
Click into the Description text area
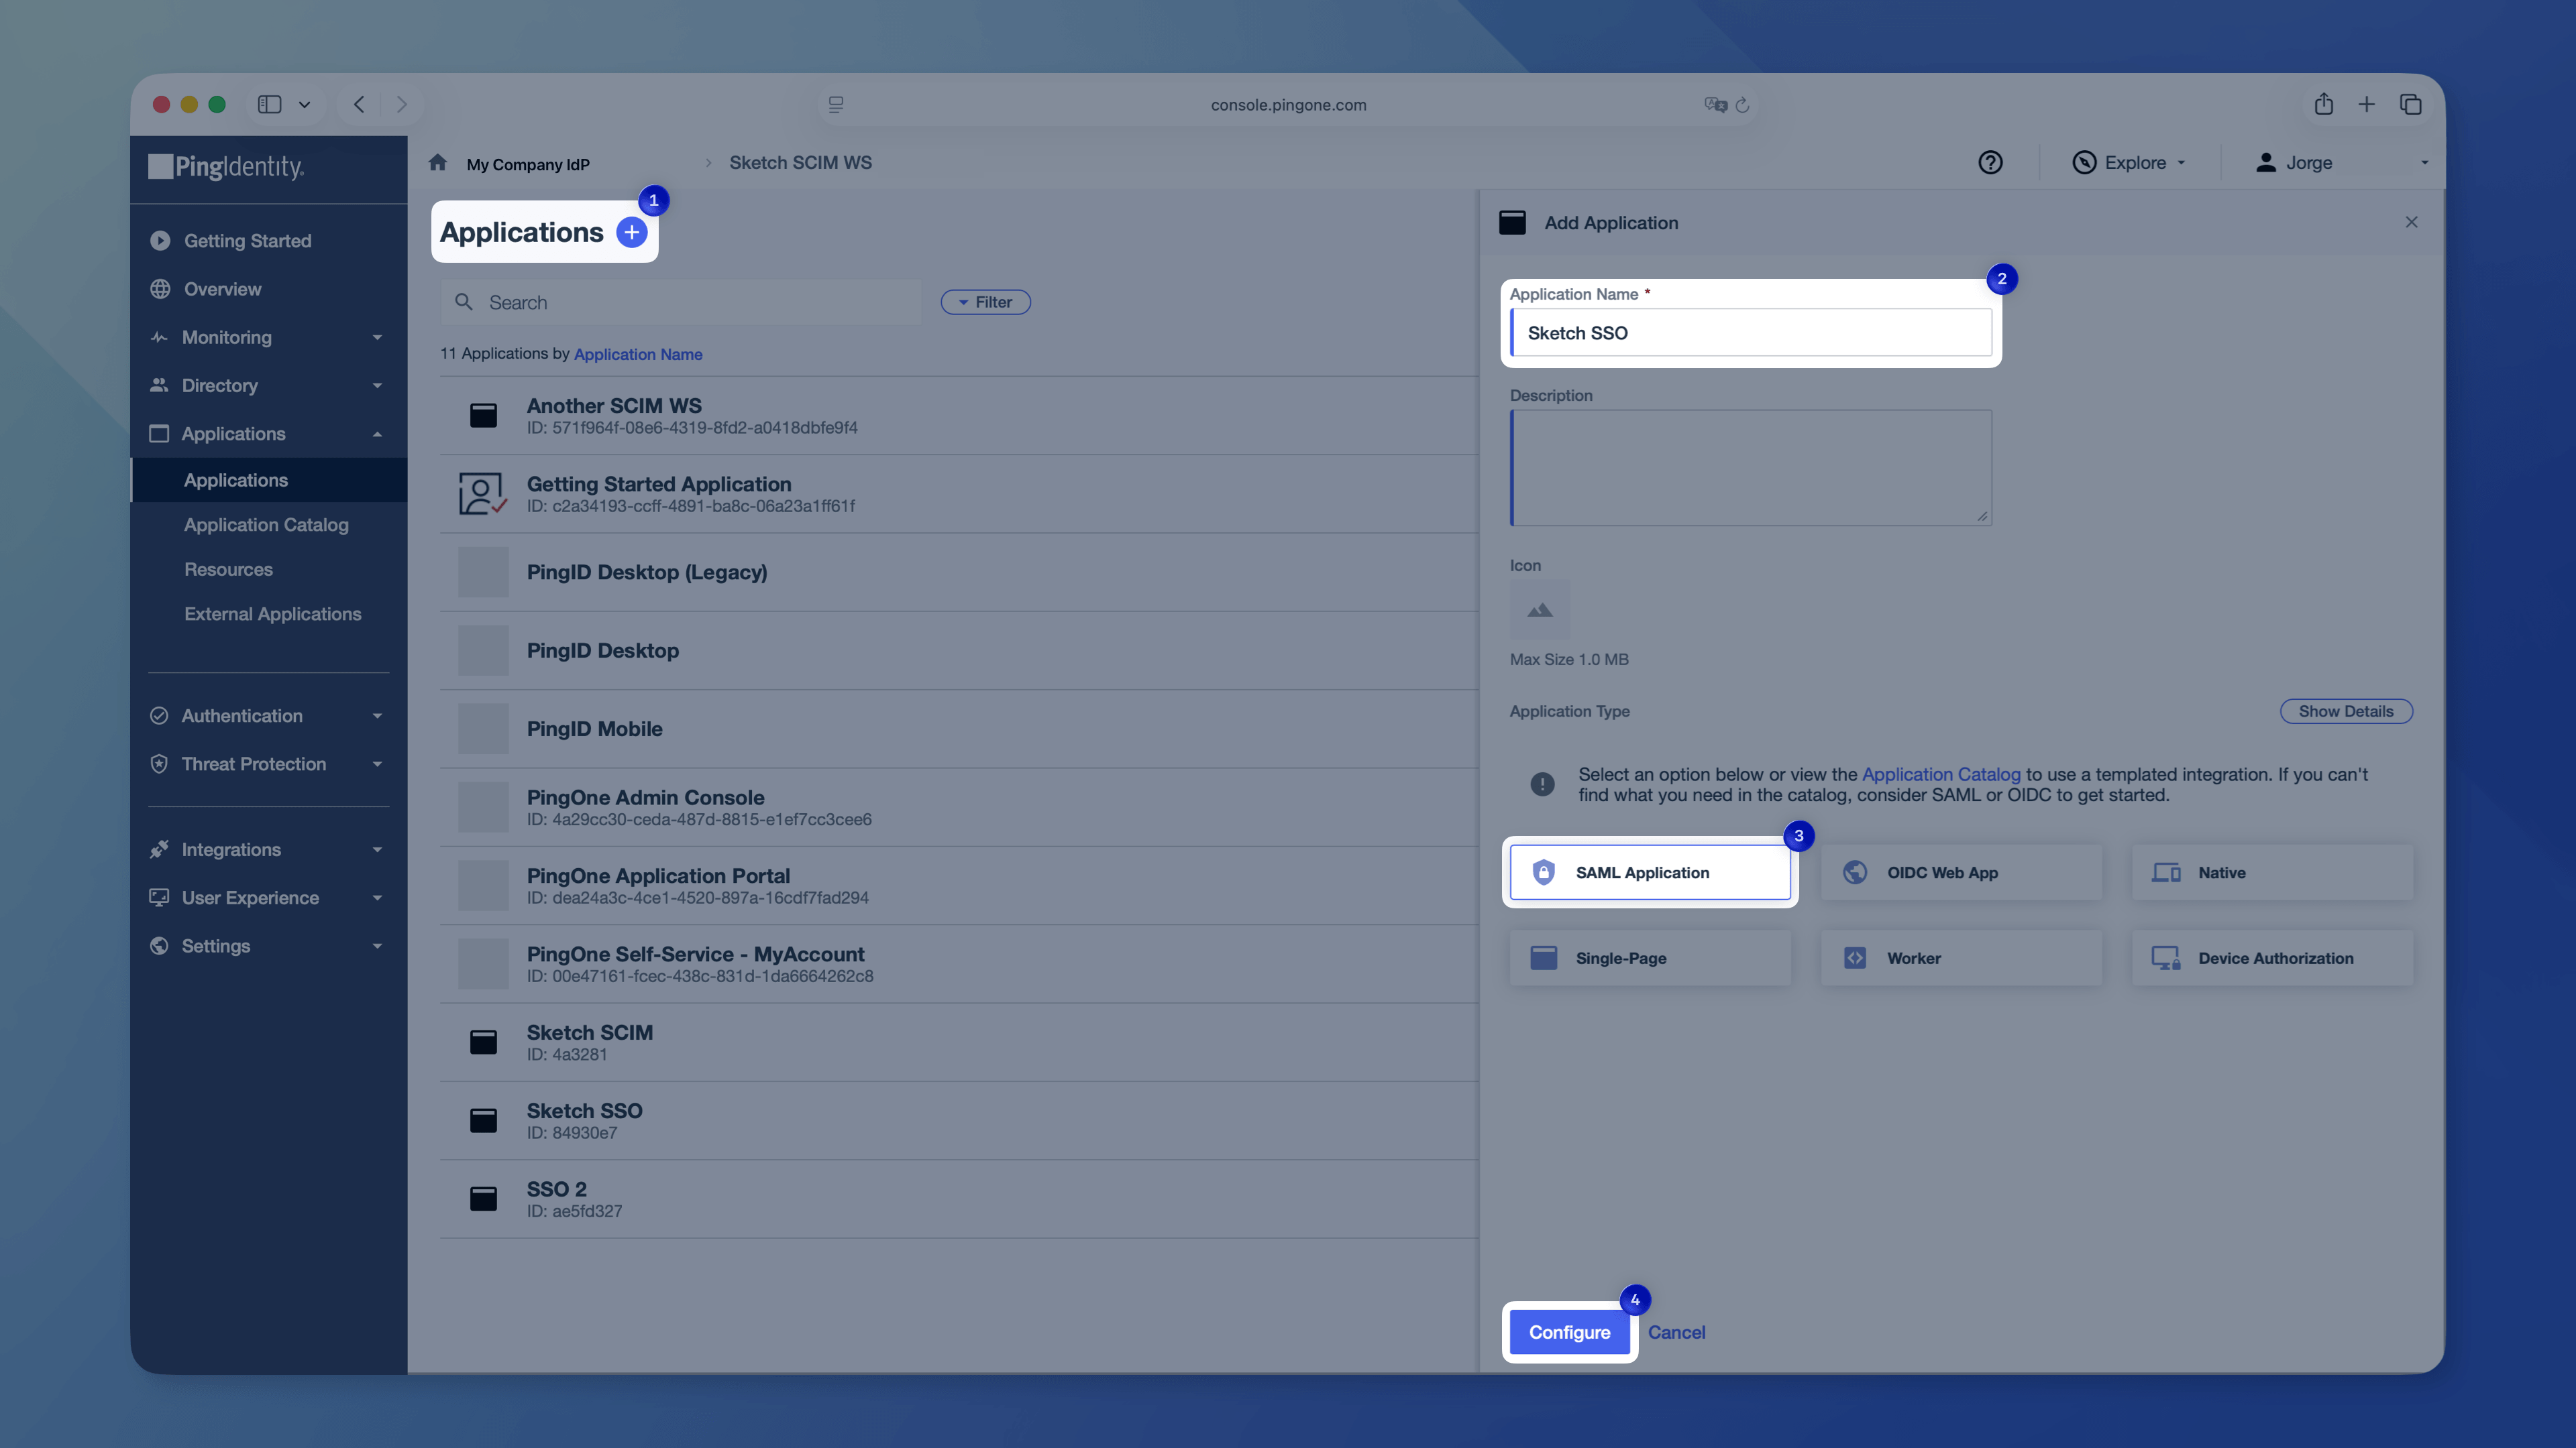pyautogui.click(x=1750, y=468)
